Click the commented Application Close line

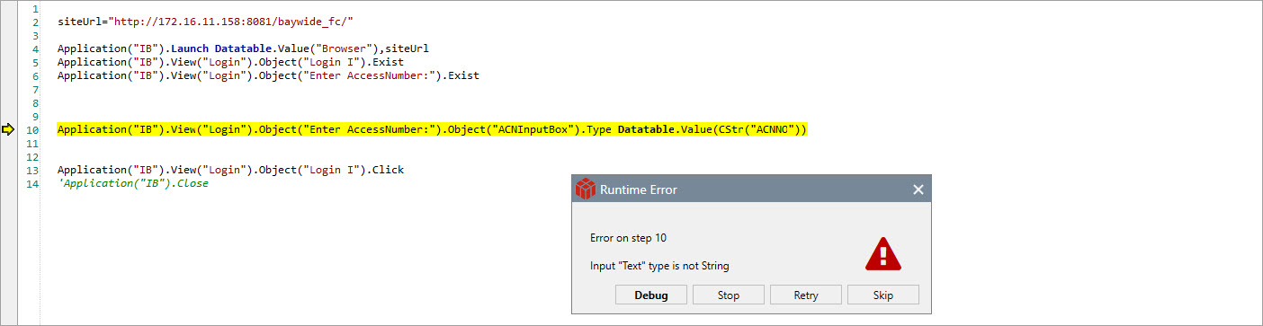coord(132,183)
